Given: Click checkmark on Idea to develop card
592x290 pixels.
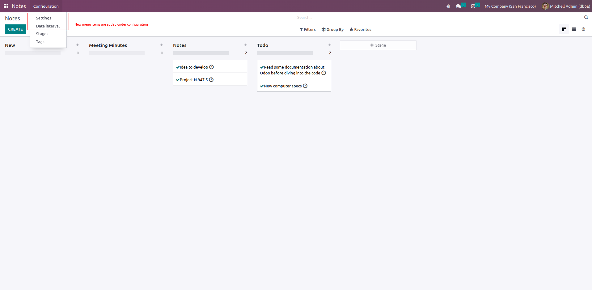Looking at the screenshot, I should [178, 67].
